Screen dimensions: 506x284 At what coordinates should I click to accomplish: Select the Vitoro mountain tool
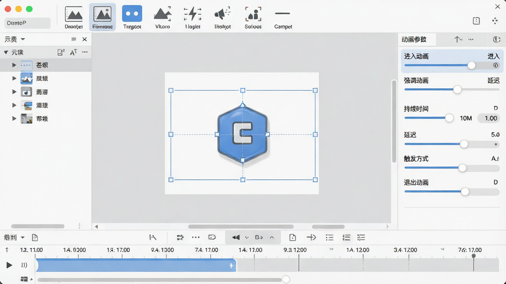[x=162, y=18]
